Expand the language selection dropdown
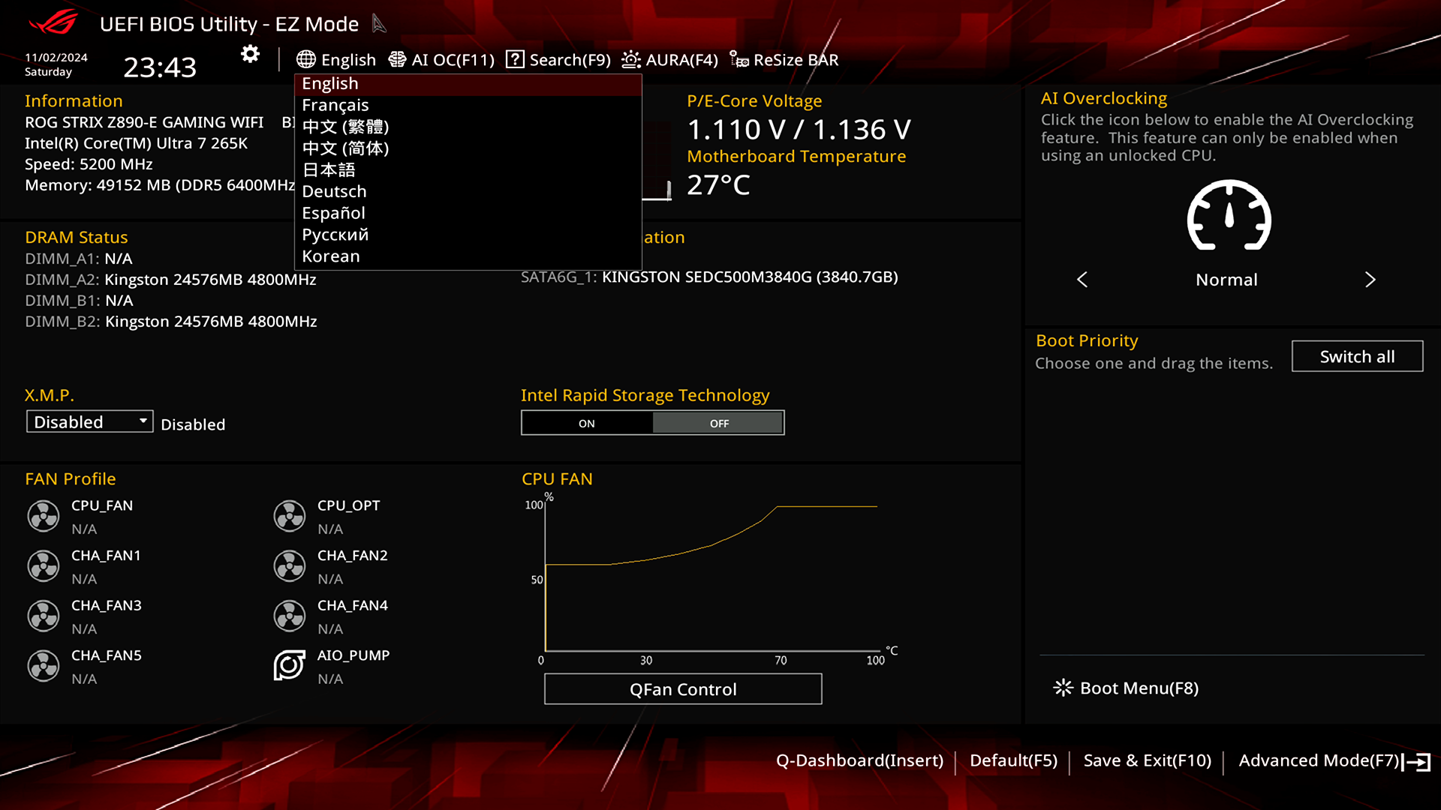Viewport: 1441px width, 810px height. [x=336, y=59]
